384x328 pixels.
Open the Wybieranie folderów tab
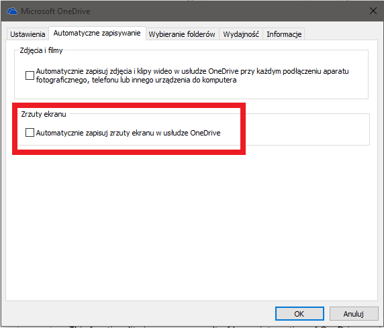pyautogui.click(x=182, y=34)
